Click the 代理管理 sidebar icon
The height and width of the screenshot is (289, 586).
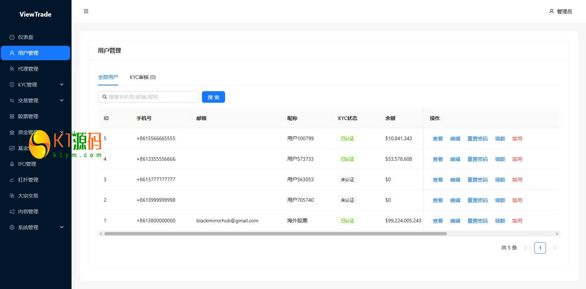[x=12, y=69]
